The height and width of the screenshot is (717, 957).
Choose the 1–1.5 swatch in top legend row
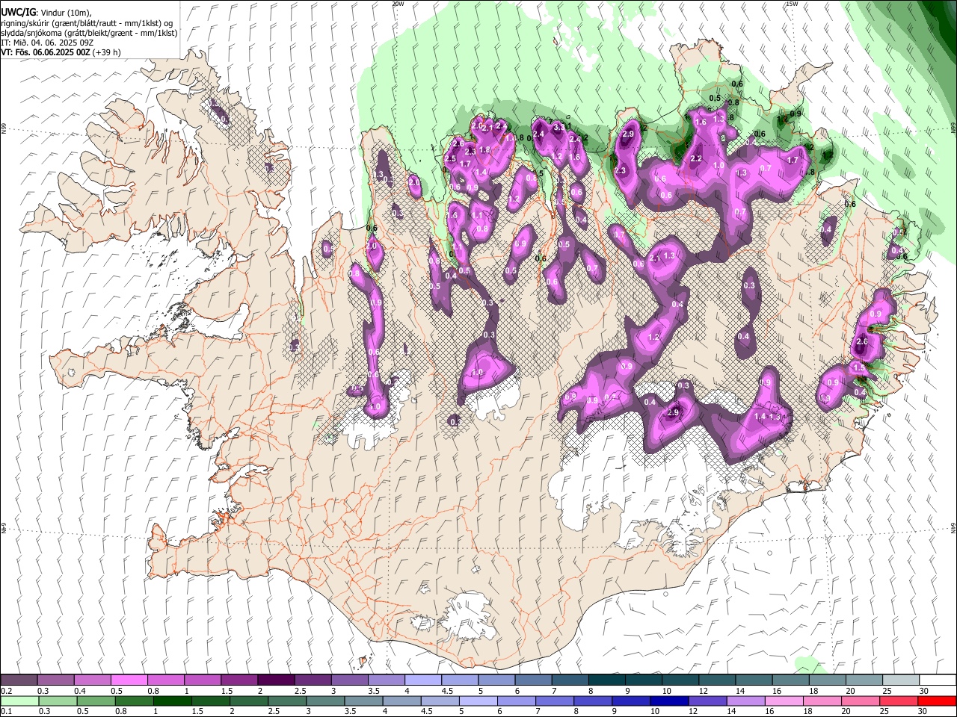[203, 680]
